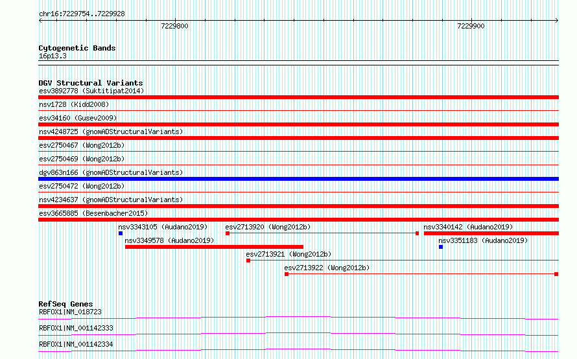Click the red nsv3340142 variant bar
Viewport: 577px width, 359px height.
[x=491, y=233]
